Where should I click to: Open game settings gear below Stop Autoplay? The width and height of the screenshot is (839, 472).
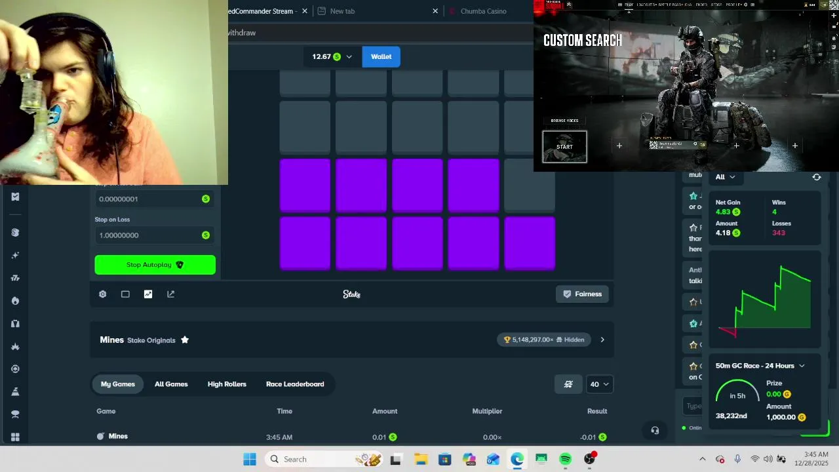[103, 294]
